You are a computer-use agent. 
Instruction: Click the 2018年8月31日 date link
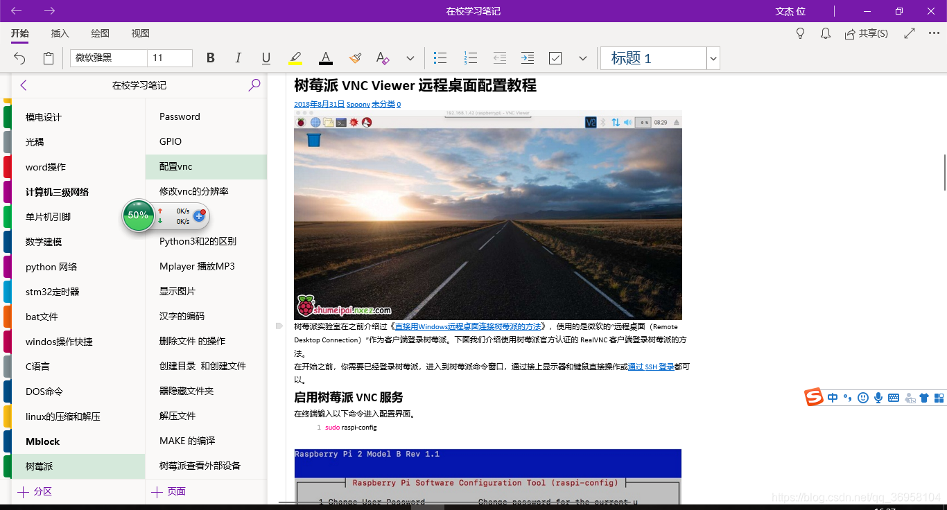(x=319, y=104)
